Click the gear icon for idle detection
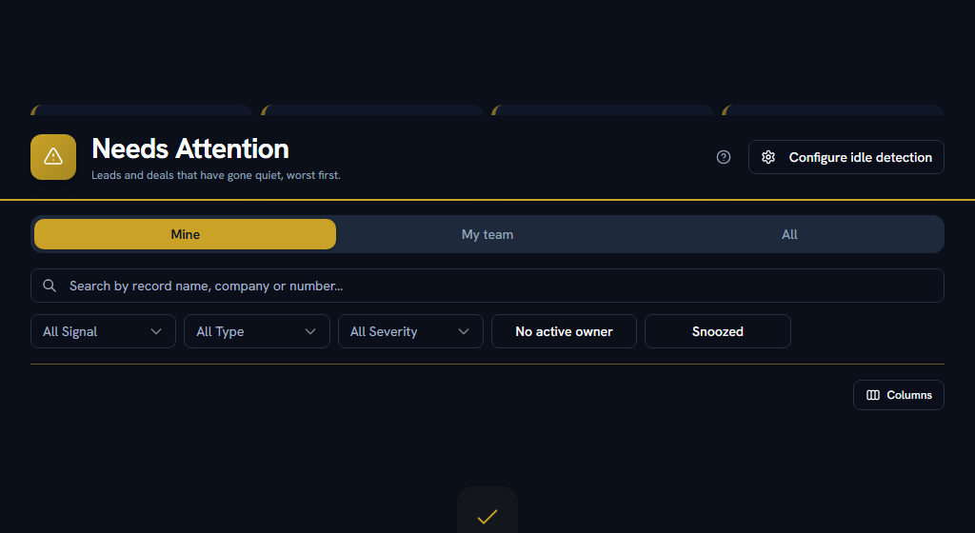Image resolution: width=975 pixels, height=533 pixels. [x=768, y=157]
